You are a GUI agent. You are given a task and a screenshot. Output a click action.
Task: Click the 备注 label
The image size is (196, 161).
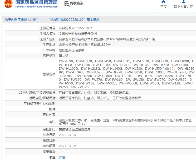(x=52, y=122)
